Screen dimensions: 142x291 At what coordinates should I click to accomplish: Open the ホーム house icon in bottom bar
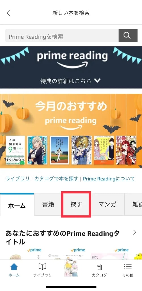[14, 267]
